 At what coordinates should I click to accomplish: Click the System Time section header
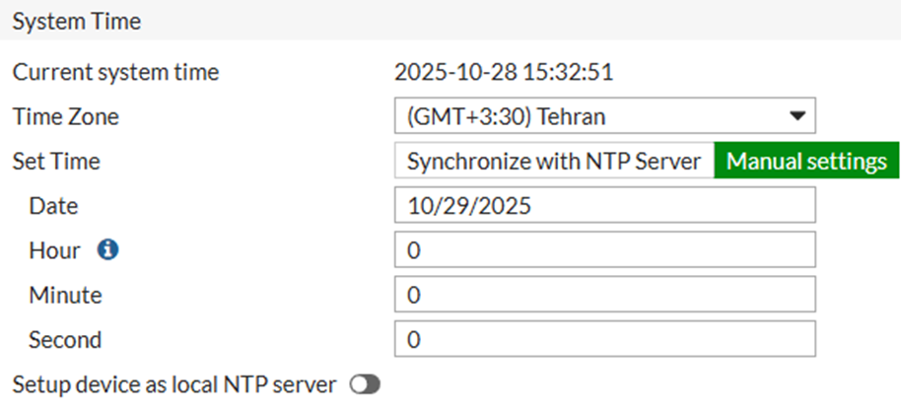click(x=77, y=22)
